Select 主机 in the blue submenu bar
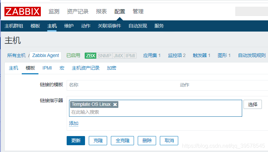 tap(52, 26)
